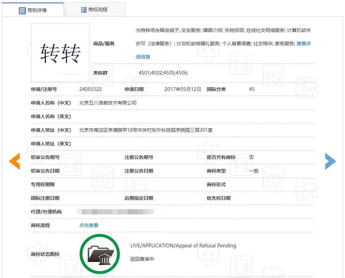Click the 后期指定日期 label

139,198
